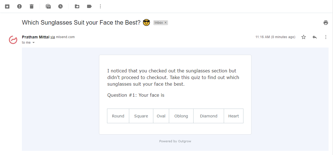Reply to Pratham Mittal's email
The height and width of the screenshot is (155, 333).
tap(315, 37)
